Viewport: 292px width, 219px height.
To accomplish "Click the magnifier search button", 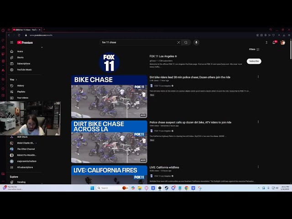I will pos(186,42).
